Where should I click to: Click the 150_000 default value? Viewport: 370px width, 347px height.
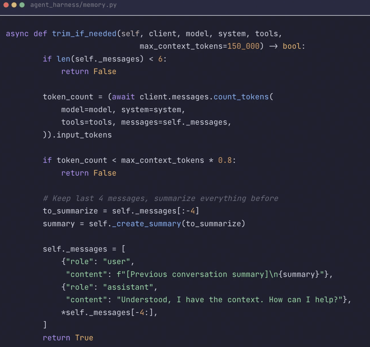(243, 46)
